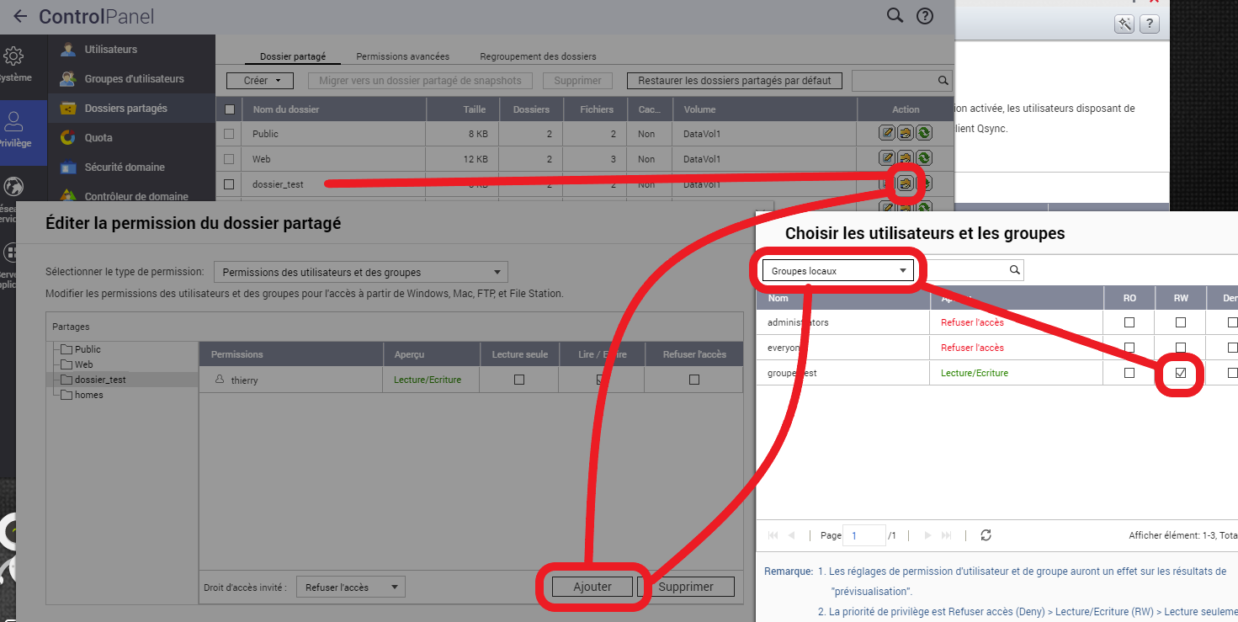Enable Refuser l'accès for thierry
The image size is (1238, 622).
coord(693,380)
